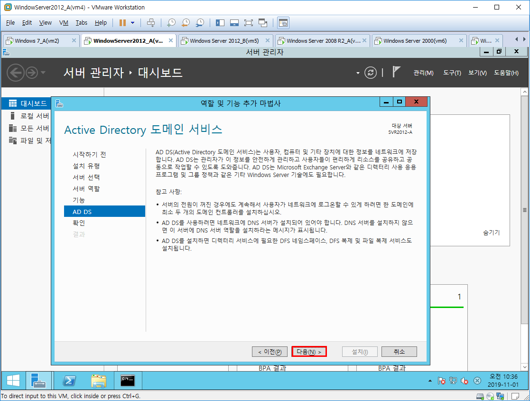The height and width of the screenshot is (401, 530).
Task: Click the Unity mode toolbar icon
Action: point(263,23)
